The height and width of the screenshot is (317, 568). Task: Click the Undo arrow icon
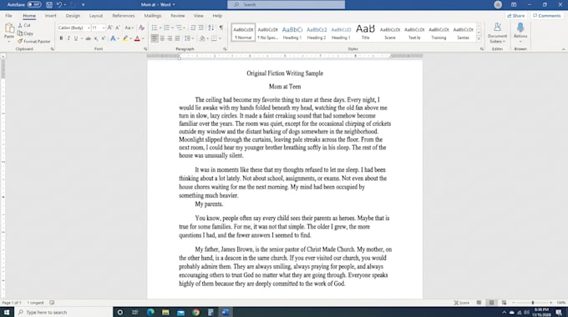(x=59, y=5)
